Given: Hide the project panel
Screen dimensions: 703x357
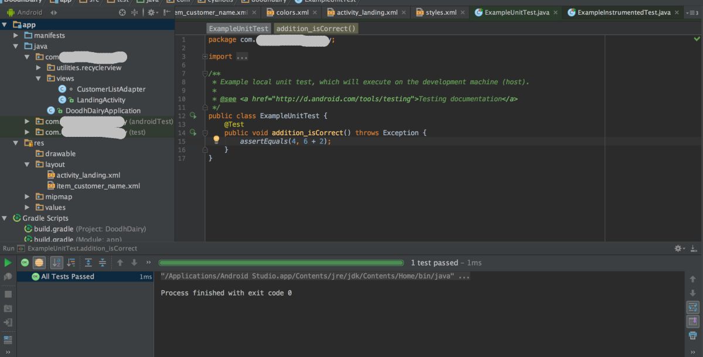Looking at the screenshot, I should pos(168,12).
